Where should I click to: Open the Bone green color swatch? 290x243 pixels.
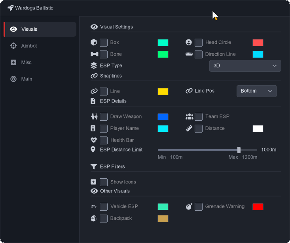163,54
